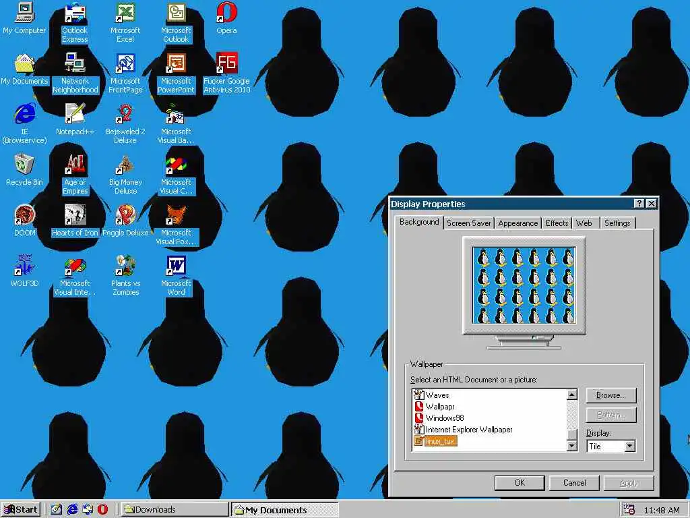
Task: Launch Microsoft PowerPoint shortcut
Action: click(x=176, y=73)
